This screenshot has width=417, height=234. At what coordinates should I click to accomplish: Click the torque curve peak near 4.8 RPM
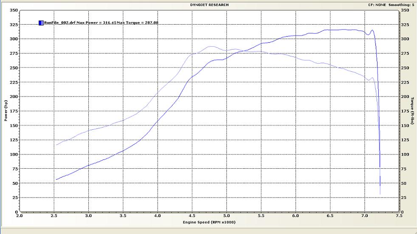click(x=212, y=47)
